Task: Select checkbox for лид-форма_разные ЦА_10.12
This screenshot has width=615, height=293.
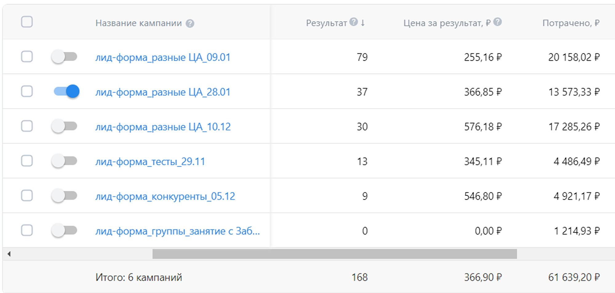Action: click(27, 126)
